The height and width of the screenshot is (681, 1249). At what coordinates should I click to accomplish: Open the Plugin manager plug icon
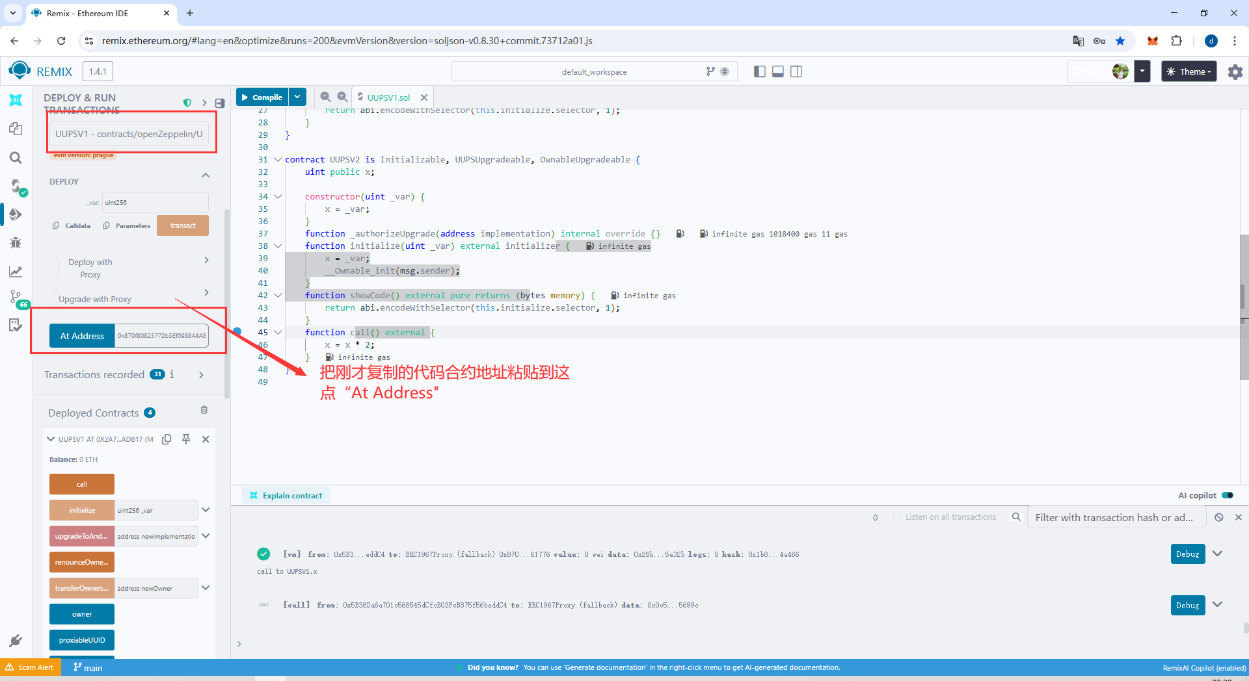tap(16, 641)
